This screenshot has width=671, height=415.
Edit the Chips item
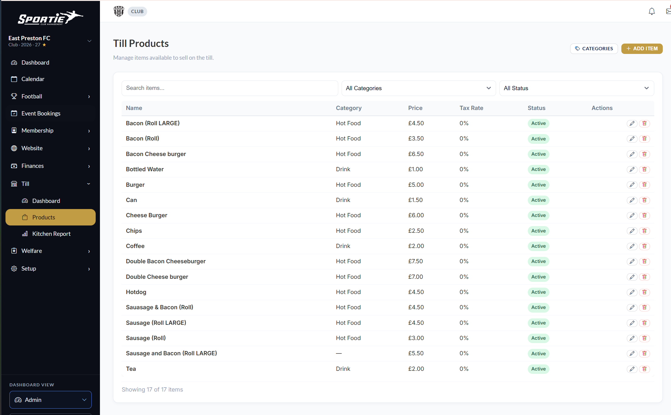coord(632,231)
